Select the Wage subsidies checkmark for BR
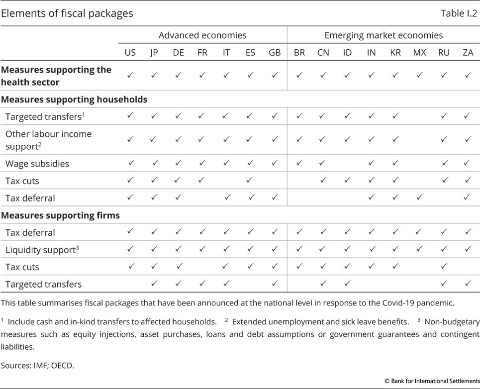This screenshot has height=389, width=480. [x=299, y=163]
